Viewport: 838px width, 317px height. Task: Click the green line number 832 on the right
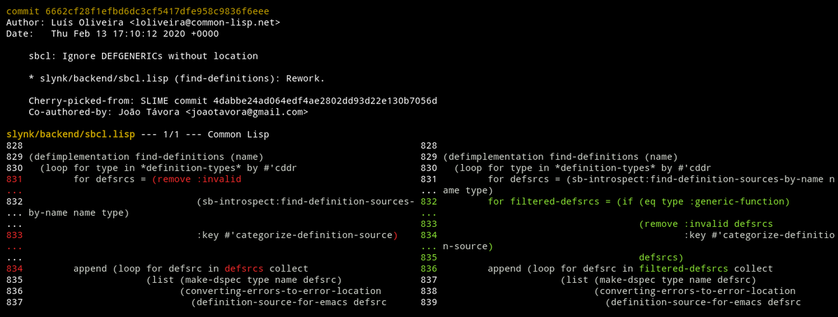pyautogui.click(x=429, y=202)
